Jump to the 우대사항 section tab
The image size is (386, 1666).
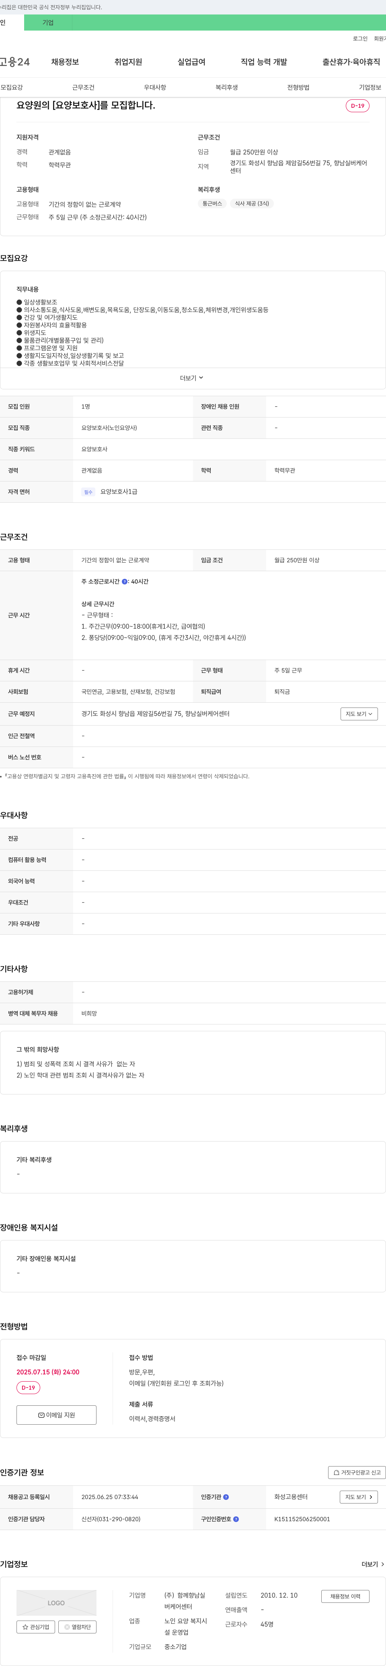coord(155,87)
